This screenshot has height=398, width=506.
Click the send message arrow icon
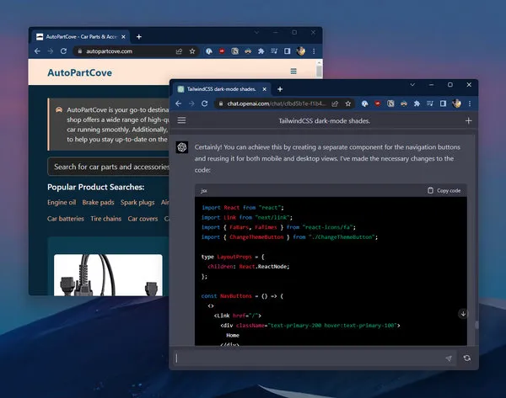(x=449, y=358)
